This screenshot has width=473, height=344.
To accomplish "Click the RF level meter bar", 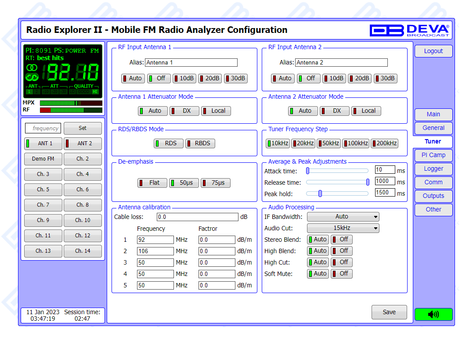I will pyautogui.click(x=71, y=110).
